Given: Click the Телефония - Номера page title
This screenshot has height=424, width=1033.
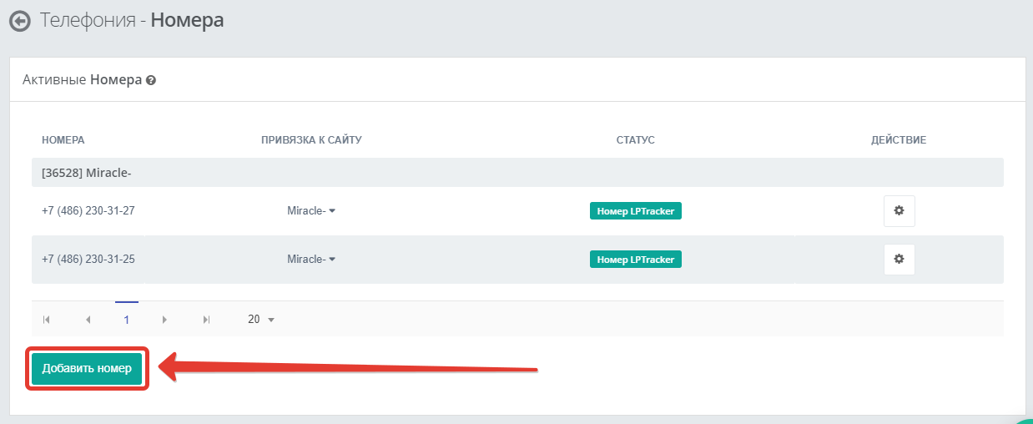Looking at the screenshot, I should pyautogui.click(x=132, y=20).
